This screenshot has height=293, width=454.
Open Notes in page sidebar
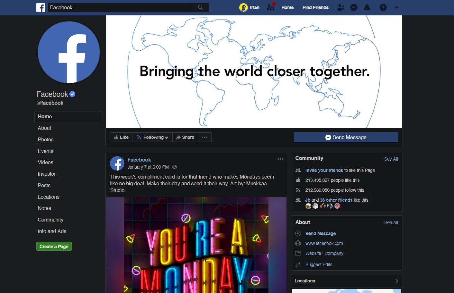[x=44, y=208]
